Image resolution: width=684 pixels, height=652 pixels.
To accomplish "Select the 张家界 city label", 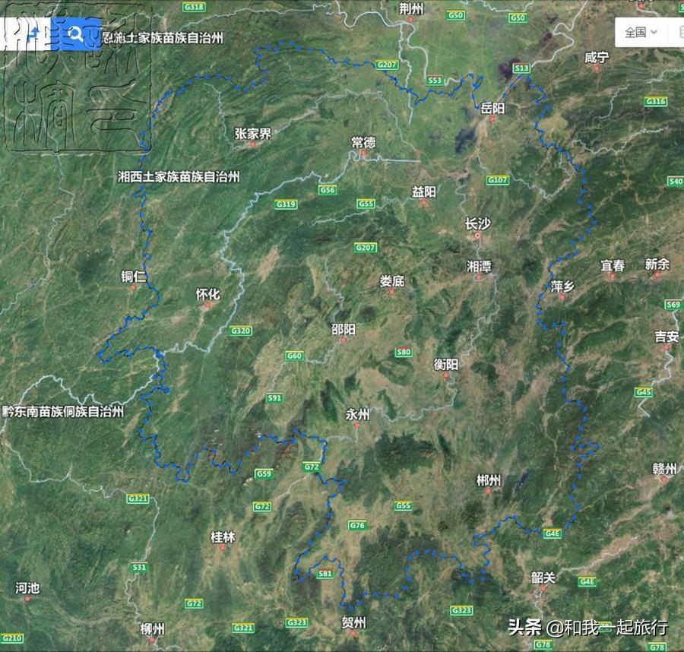I will point(253,134).
